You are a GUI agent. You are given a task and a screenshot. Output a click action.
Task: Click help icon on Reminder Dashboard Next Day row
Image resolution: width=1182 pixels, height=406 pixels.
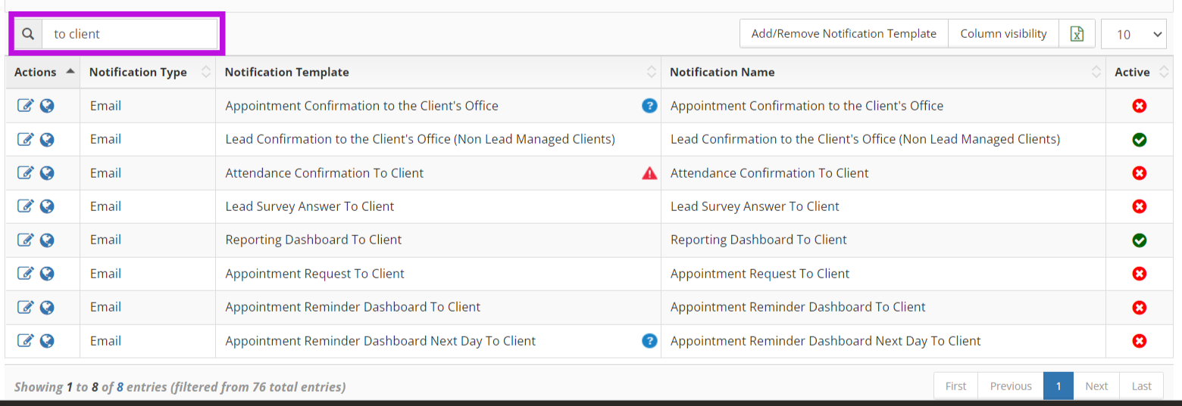[649, 341]
